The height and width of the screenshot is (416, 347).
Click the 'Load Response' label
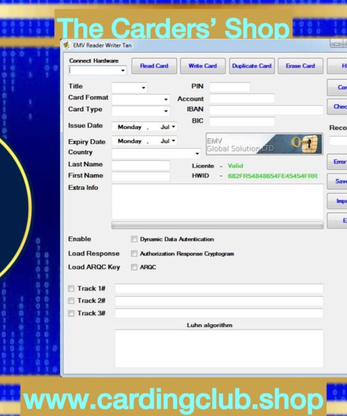point(94,254)
